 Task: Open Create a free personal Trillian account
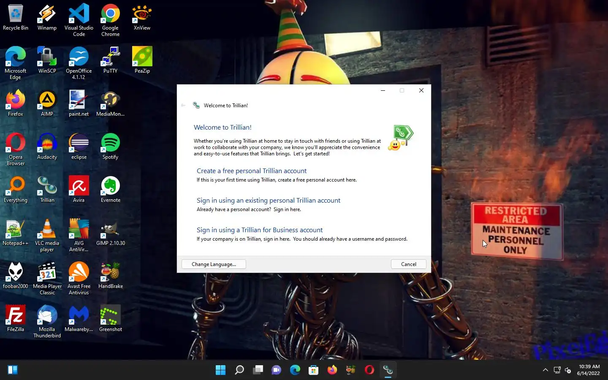tap(252, 171)
